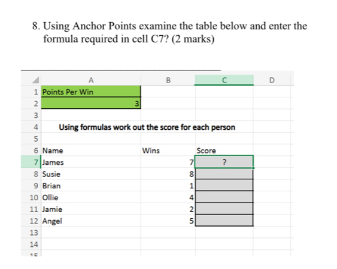
Task: Click the Points Per Win cell
Action: point(91,91)
